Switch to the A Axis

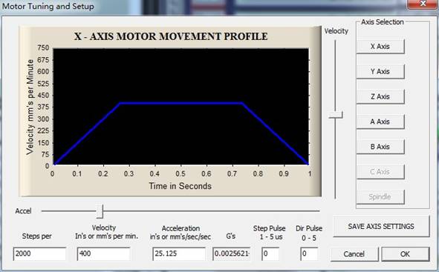pyautogui.click(x=380, y=122)
